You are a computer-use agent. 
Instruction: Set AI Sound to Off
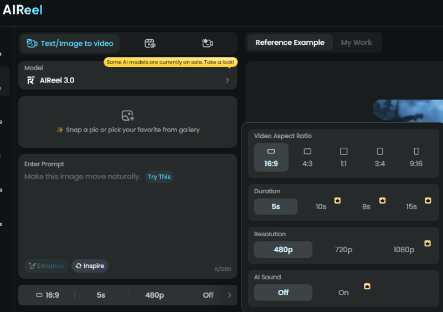(x=283, y=293)
